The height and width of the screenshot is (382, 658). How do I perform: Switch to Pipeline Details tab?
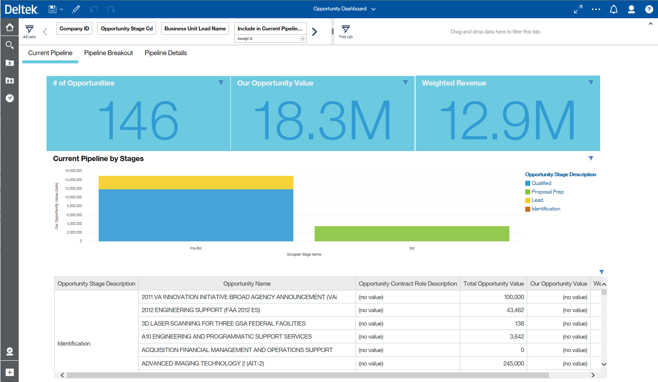[166, 53]
